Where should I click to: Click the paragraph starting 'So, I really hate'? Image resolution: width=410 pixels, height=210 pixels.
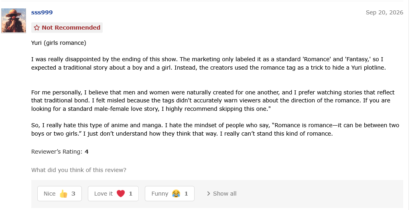click(215, 129)
